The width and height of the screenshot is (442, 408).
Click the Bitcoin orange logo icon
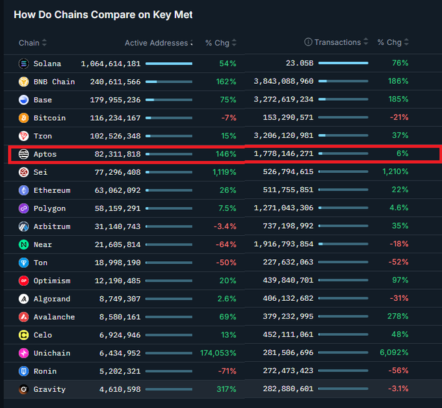(x=23, y=118)
